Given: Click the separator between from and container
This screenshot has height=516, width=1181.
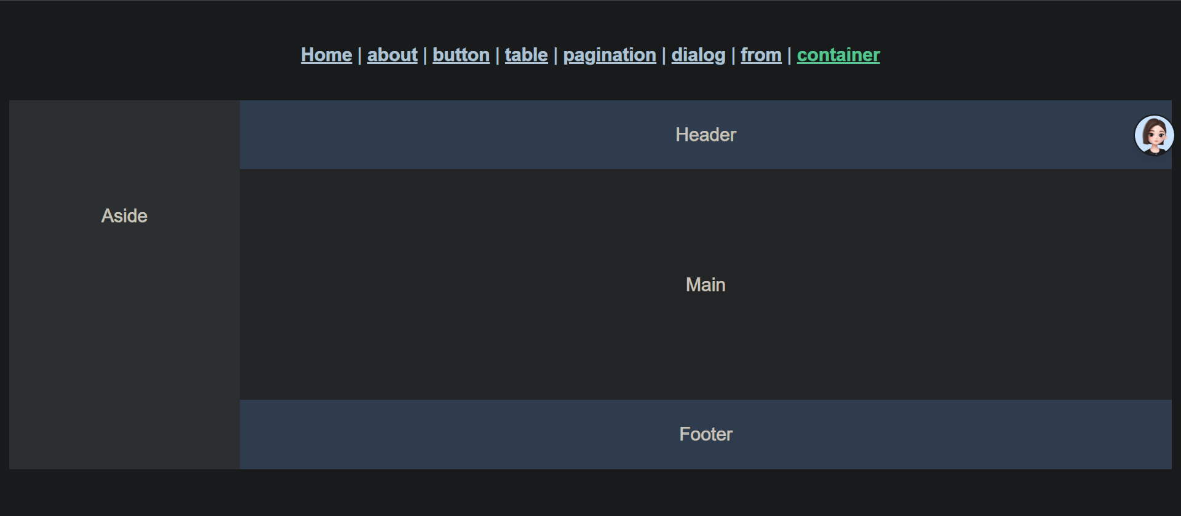Looking at the screenshot, I should [789, 56].
